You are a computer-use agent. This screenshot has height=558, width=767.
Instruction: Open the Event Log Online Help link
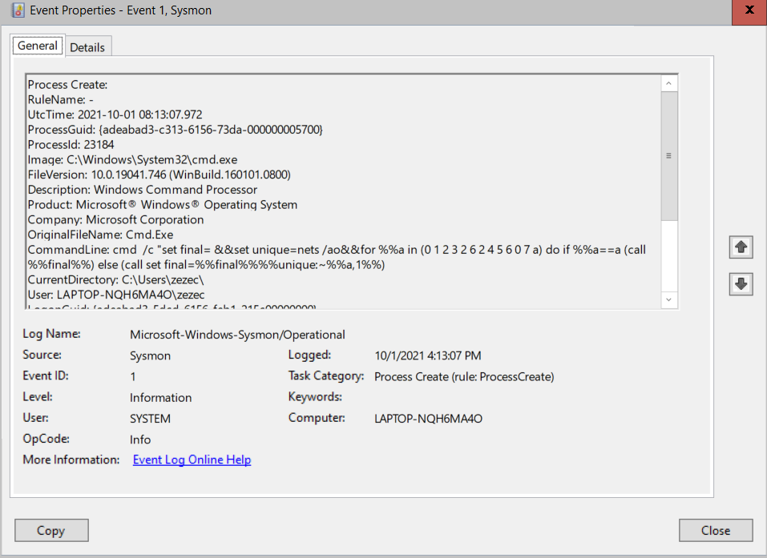coord(192,460)
